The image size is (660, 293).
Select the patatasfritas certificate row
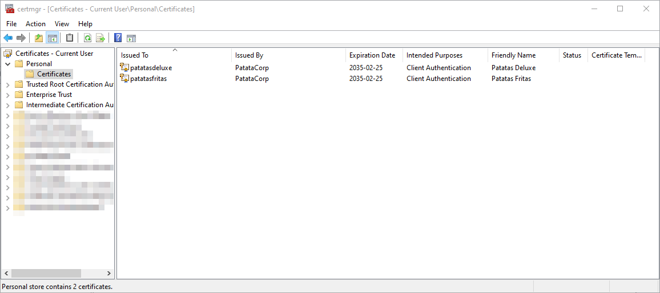148,79
